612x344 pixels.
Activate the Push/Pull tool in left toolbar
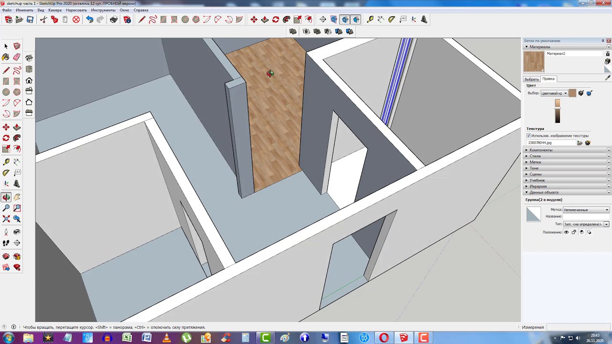click(17, 127)
